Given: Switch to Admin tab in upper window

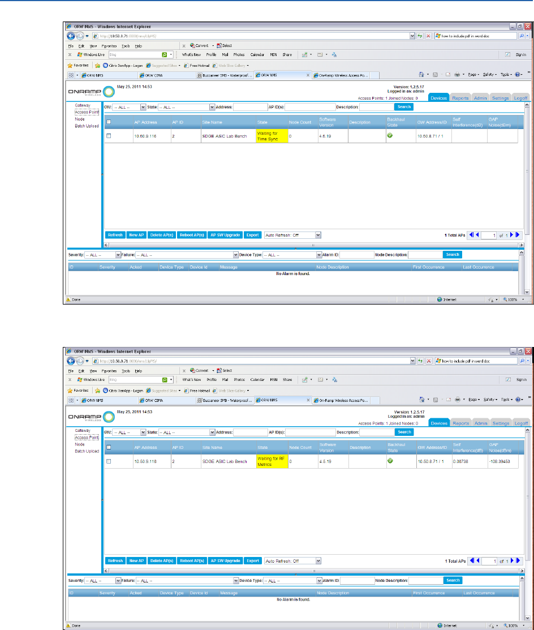Looking at the screenshot, I should (x=480, y=98).
